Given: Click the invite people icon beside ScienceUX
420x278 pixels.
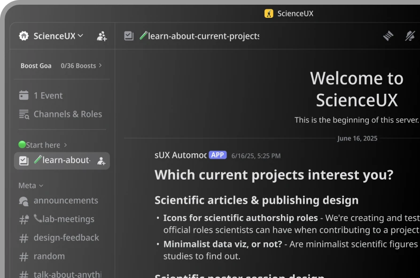Looking at the screenshot, I should point(102,36).
